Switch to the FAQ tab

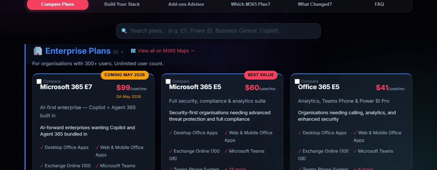[379, 4]
